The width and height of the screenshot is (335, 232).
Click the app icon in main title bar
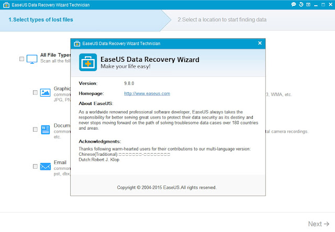[6, 5]
